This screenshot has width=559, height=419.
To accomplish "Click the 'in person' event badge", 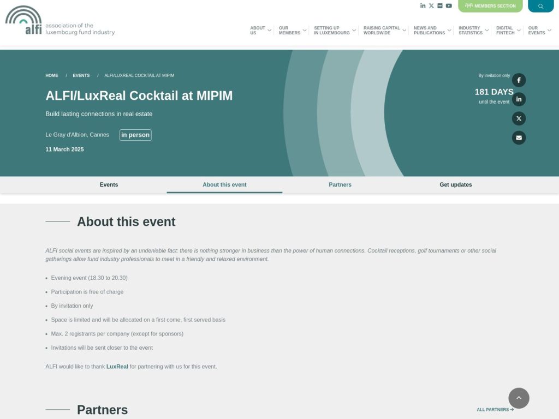I will 135,135.
